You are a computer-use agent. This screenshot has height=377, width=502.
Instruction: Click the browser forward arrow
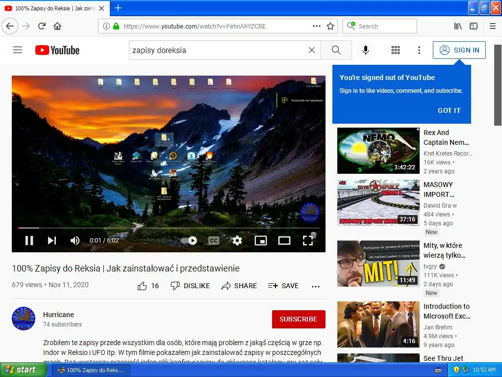(26, 26)
